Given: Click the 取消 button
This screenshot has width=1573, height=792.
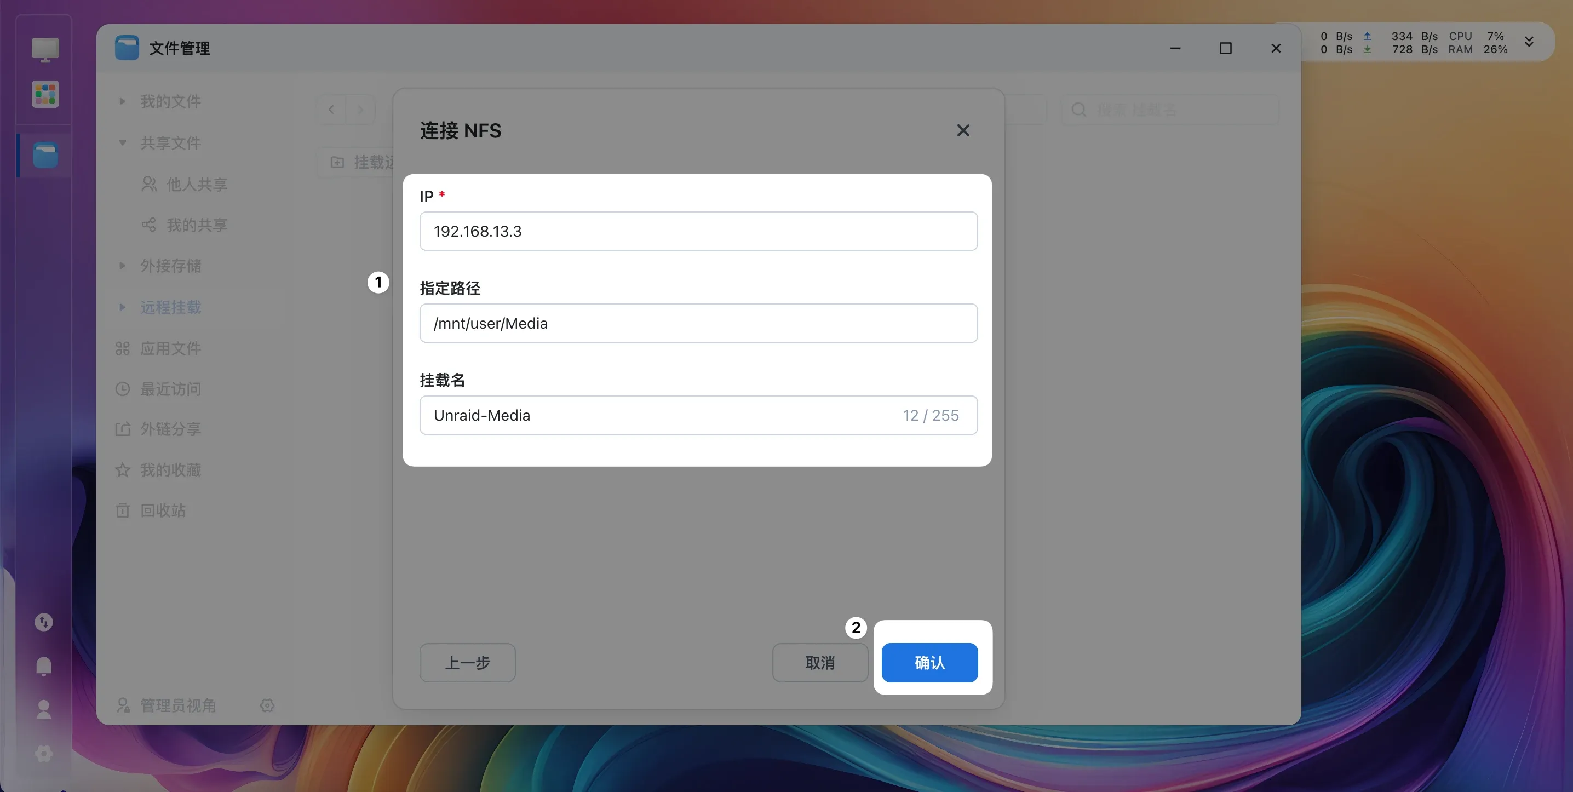Looking at the screenshot, I should tap(820, 663).
